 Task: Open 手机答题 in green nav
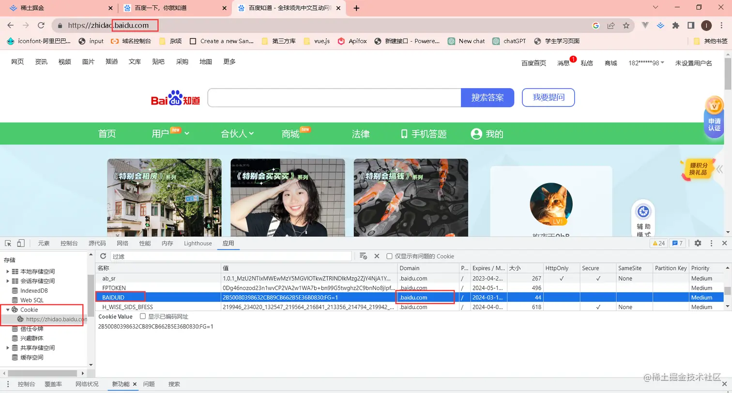[x=424, y=134]
